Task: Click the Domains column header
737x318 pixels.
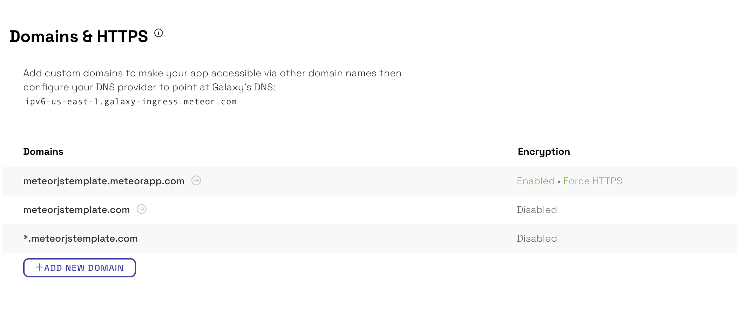Action: coord(43,152)
